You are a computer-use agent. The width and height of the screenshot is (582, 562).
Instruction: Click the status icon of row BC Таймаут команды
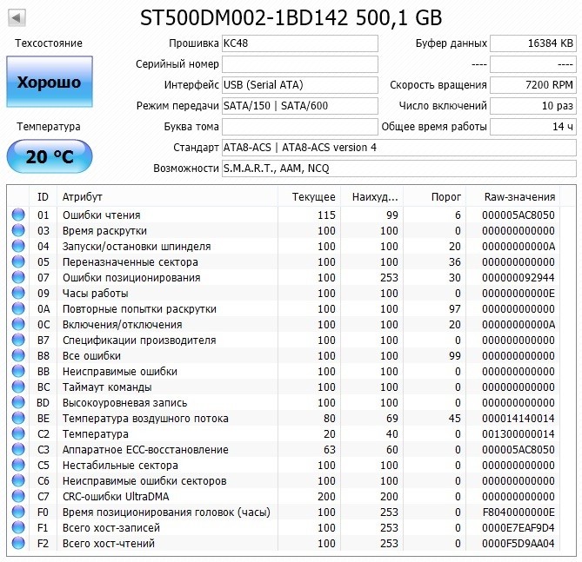(x=18, y=387)
